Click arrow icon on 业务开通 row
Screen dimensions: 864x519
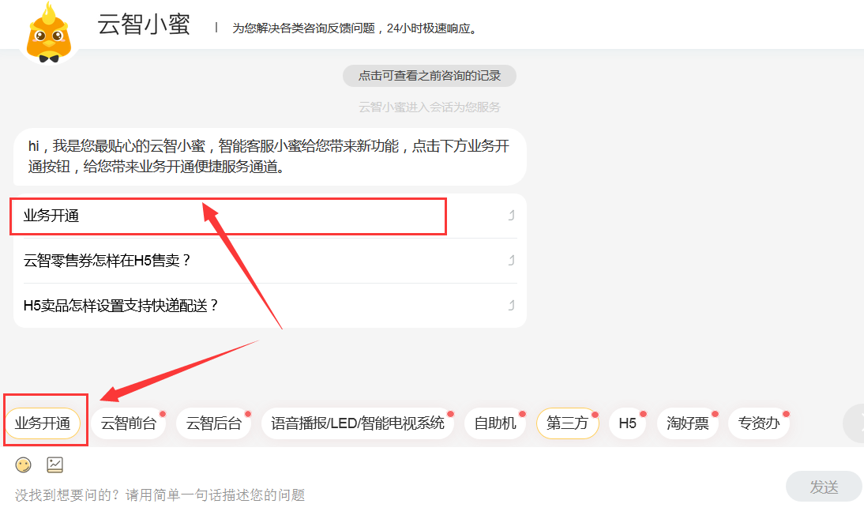tap(511, 216)
